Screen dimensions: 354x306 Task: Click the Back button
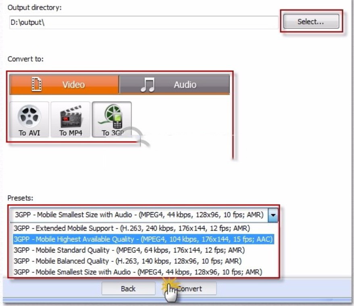pos(128,288)
